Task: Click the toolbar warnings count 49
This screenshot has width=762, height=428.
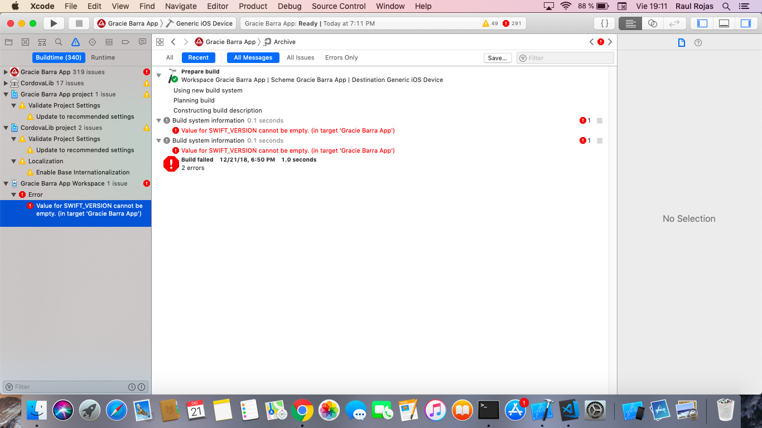Action: (x=490, y=23)
